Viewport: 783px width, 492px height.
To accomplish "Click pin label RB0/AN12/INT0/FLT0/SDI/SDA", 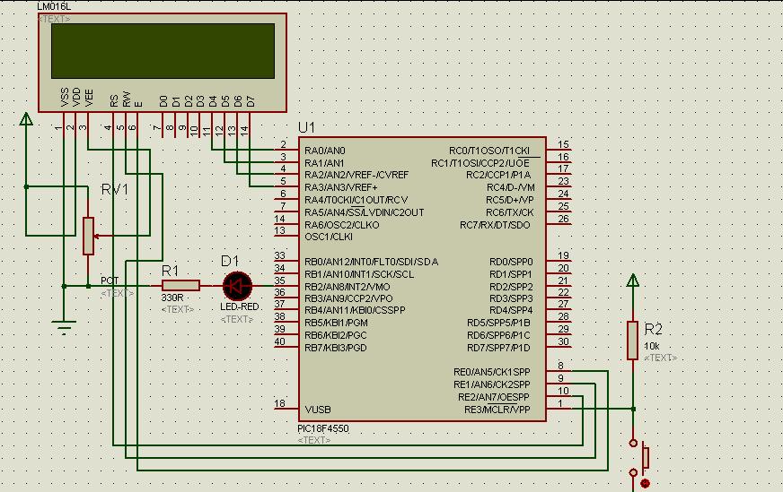I will [372, 262].
